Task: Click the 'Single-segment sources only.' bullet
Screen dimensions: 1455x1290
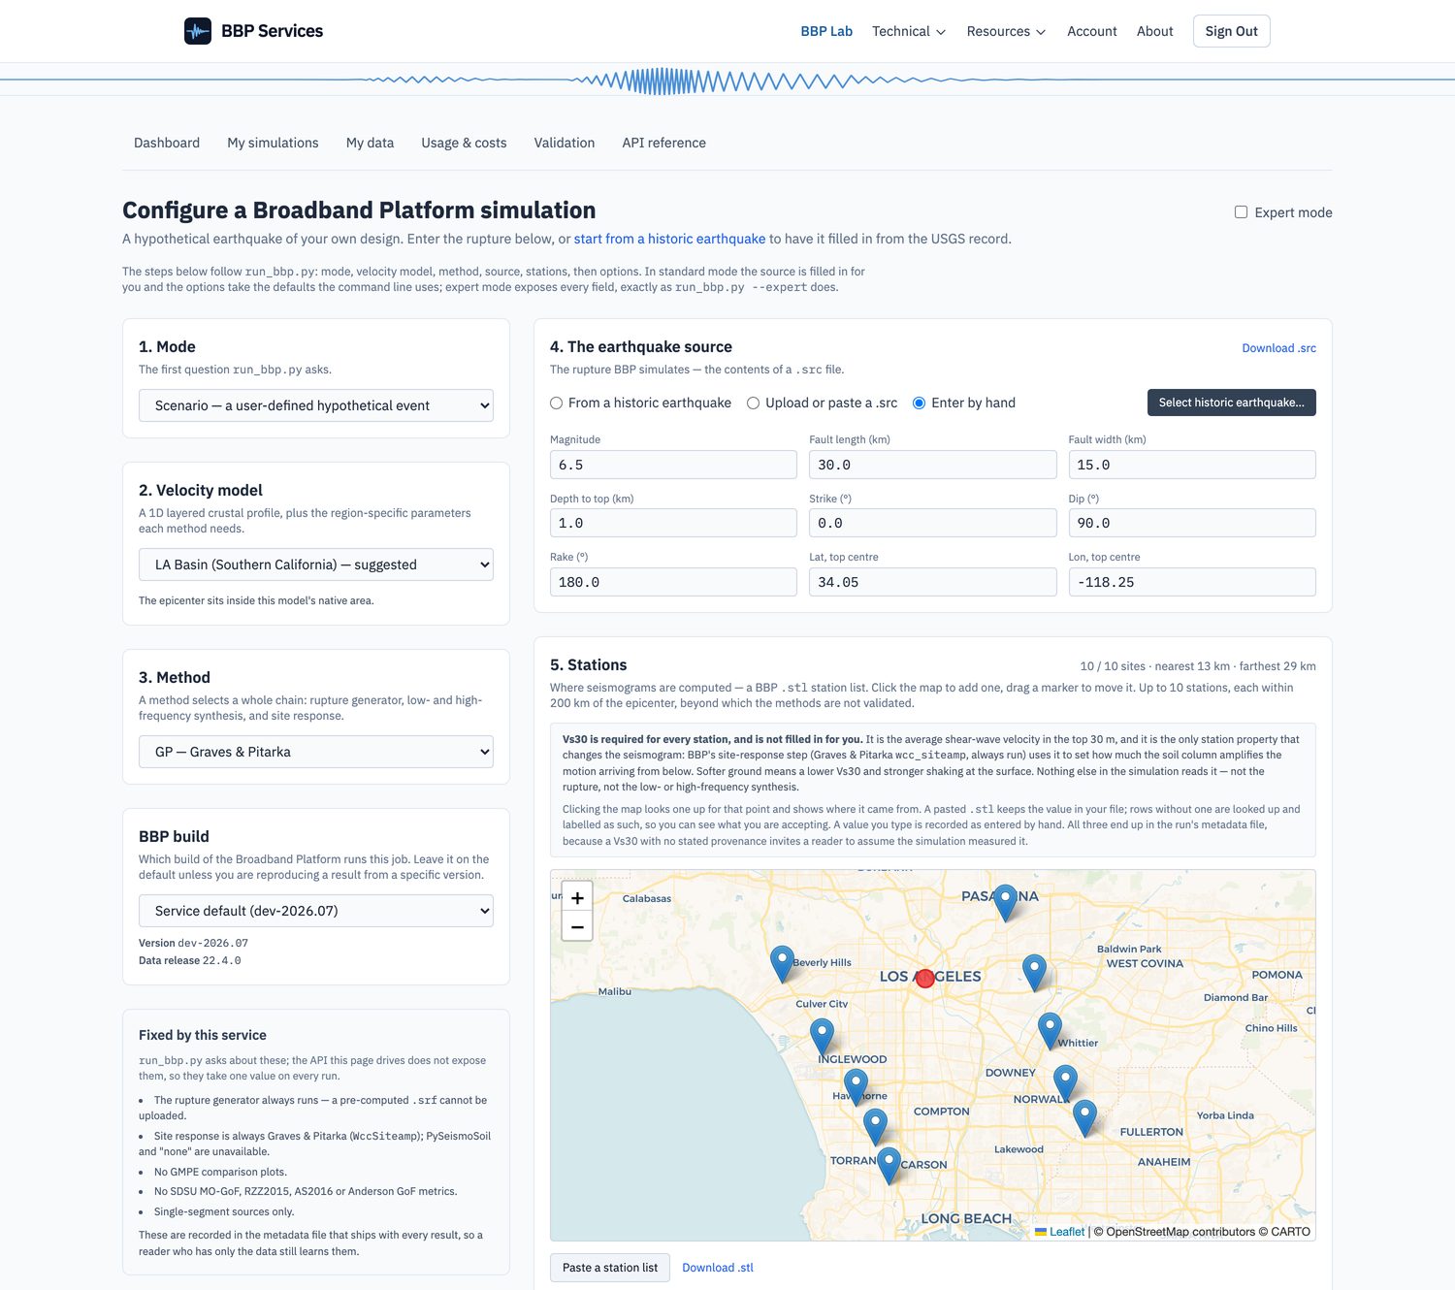Action: tap(224, 1211)
